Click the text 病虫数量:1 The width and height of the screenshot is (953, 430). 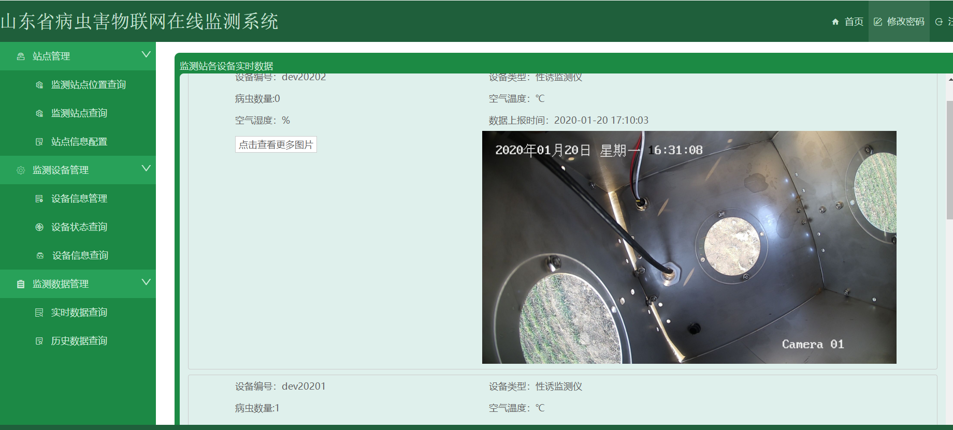coord(257,408)
